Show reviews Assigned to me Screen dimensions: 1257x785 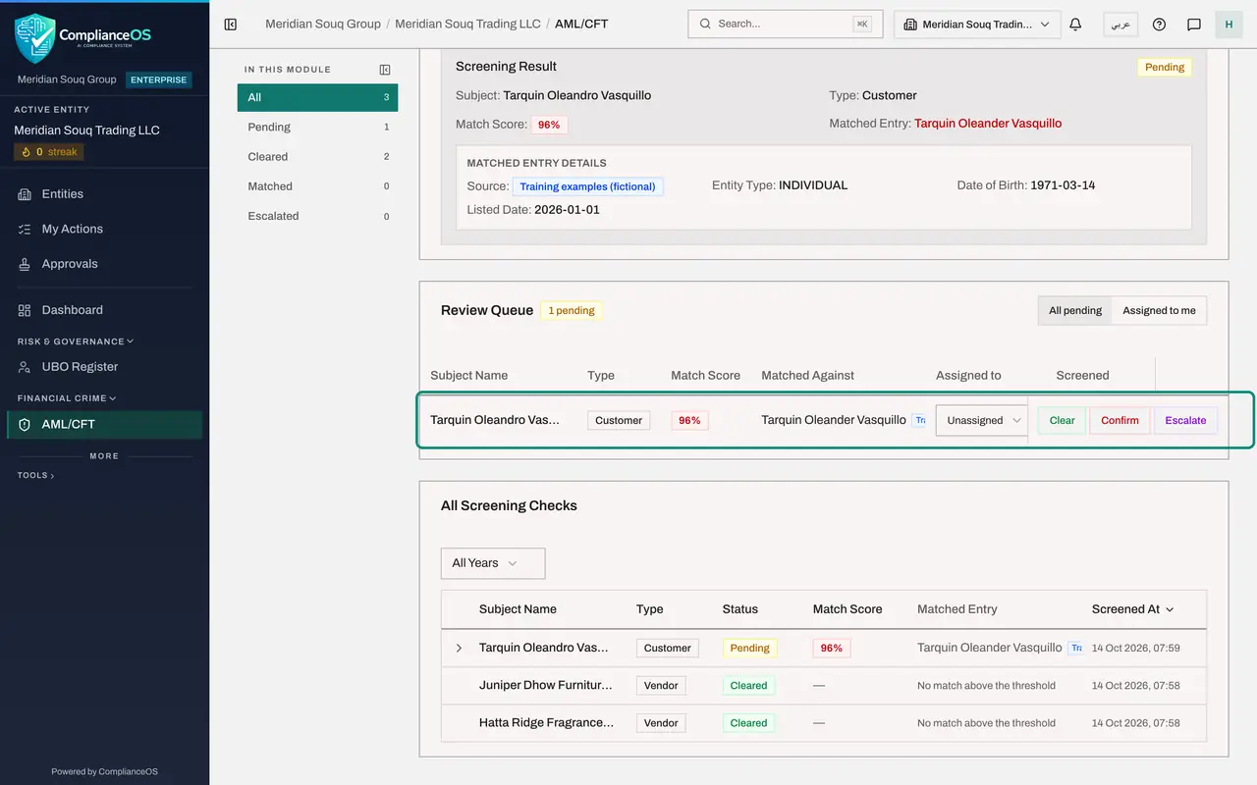1159,310
